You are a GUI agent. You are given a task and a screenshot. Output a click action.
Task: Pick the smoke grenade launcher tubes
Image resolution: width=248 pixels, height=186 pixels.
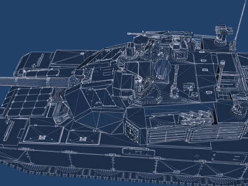[x=196, y=117]
